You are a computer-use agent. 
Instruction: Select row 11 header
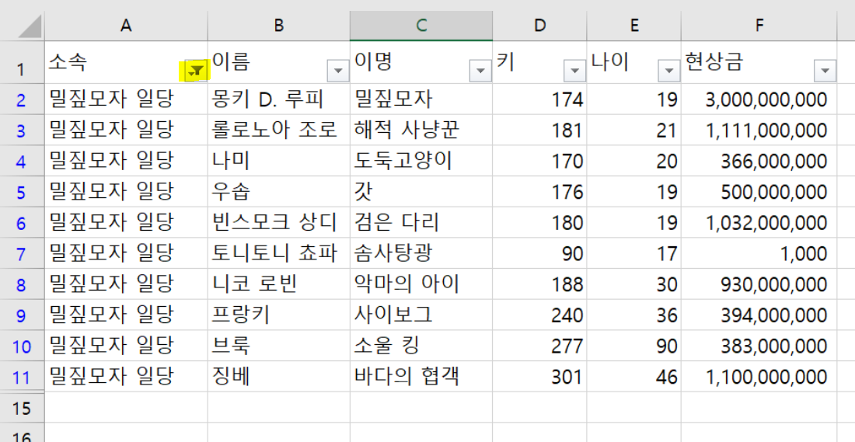[x=22, y=378]
